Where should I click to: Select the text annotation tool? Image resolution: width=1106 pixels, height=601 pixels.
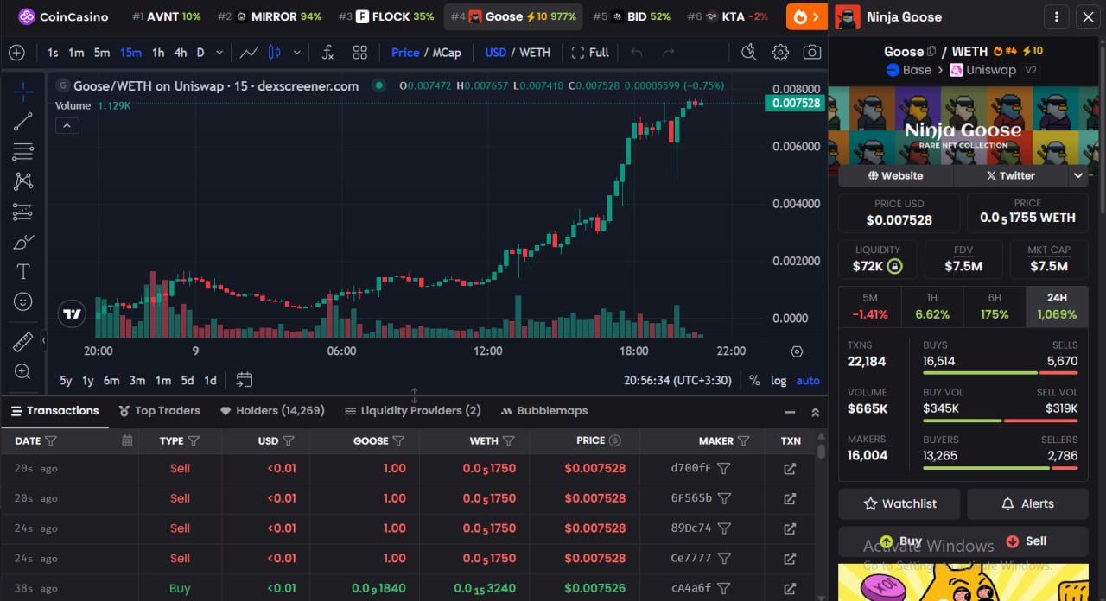tap(23, 272)
